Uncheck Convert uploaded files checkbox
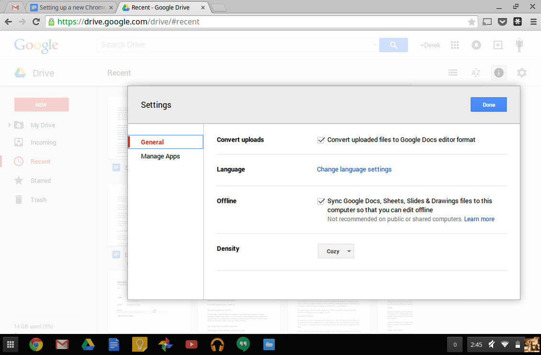The width and height of the screenshot is (541, 355). point(321,140)
